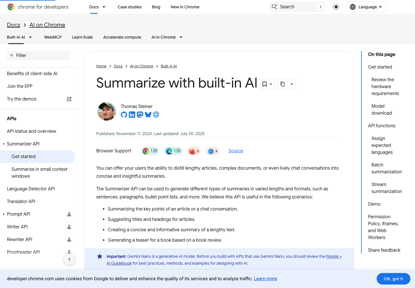
Task: Click experimental flask icon beside Writer API
Action: click(x=69, y=227)
